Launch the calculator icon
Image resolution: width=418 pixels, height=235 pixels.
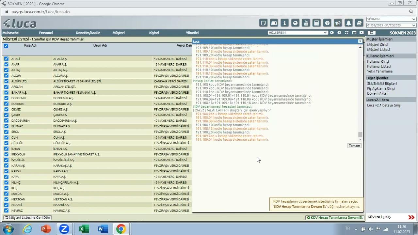point(316,23)
